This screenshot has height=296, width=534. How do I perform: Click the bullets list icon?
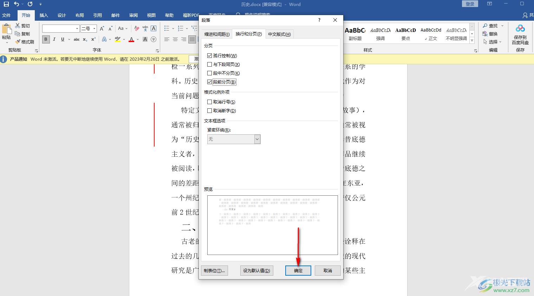[167, 28]
